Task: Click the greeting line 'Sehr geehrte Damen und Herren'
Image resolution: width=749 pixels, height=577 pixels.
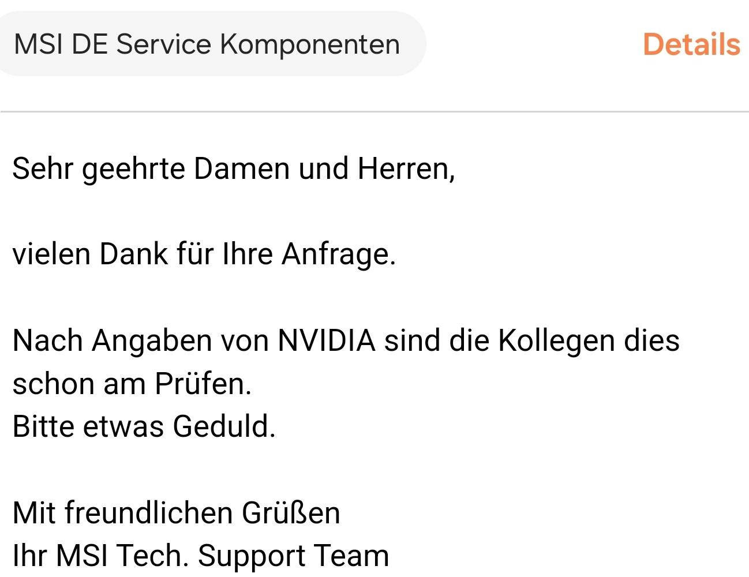Action: pos(233,169)
